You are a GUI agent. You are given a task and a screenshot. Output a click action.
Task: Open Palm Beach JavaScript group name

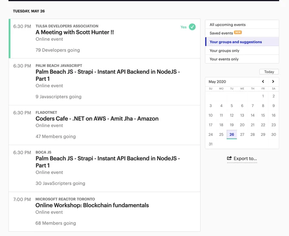(x=59, y=65)
